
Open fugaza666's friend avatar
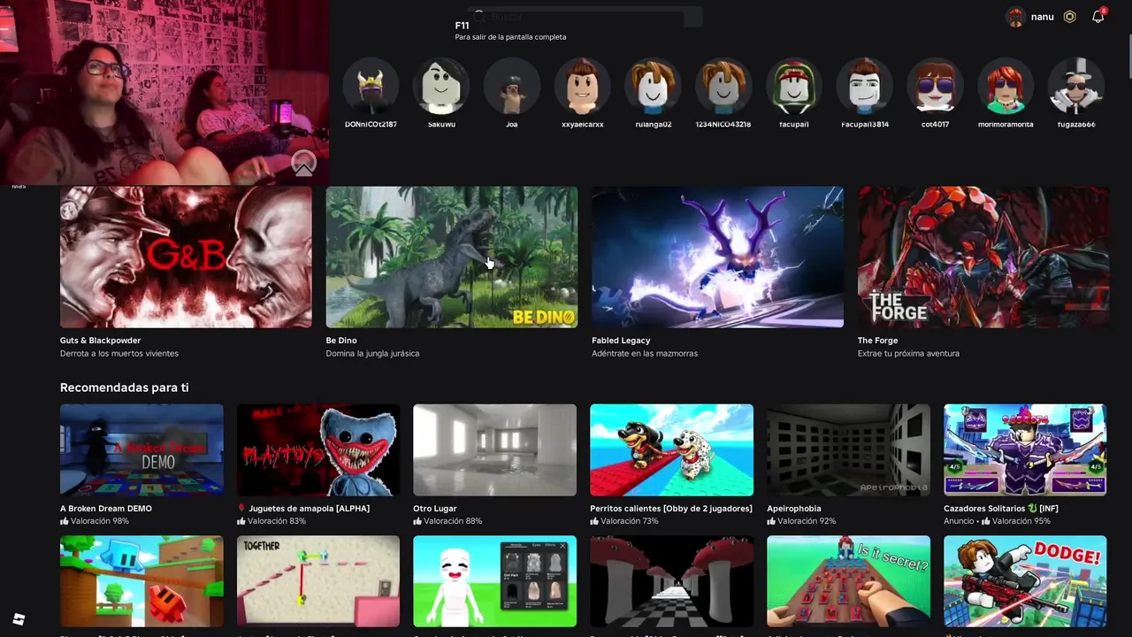coord(1076,87)
